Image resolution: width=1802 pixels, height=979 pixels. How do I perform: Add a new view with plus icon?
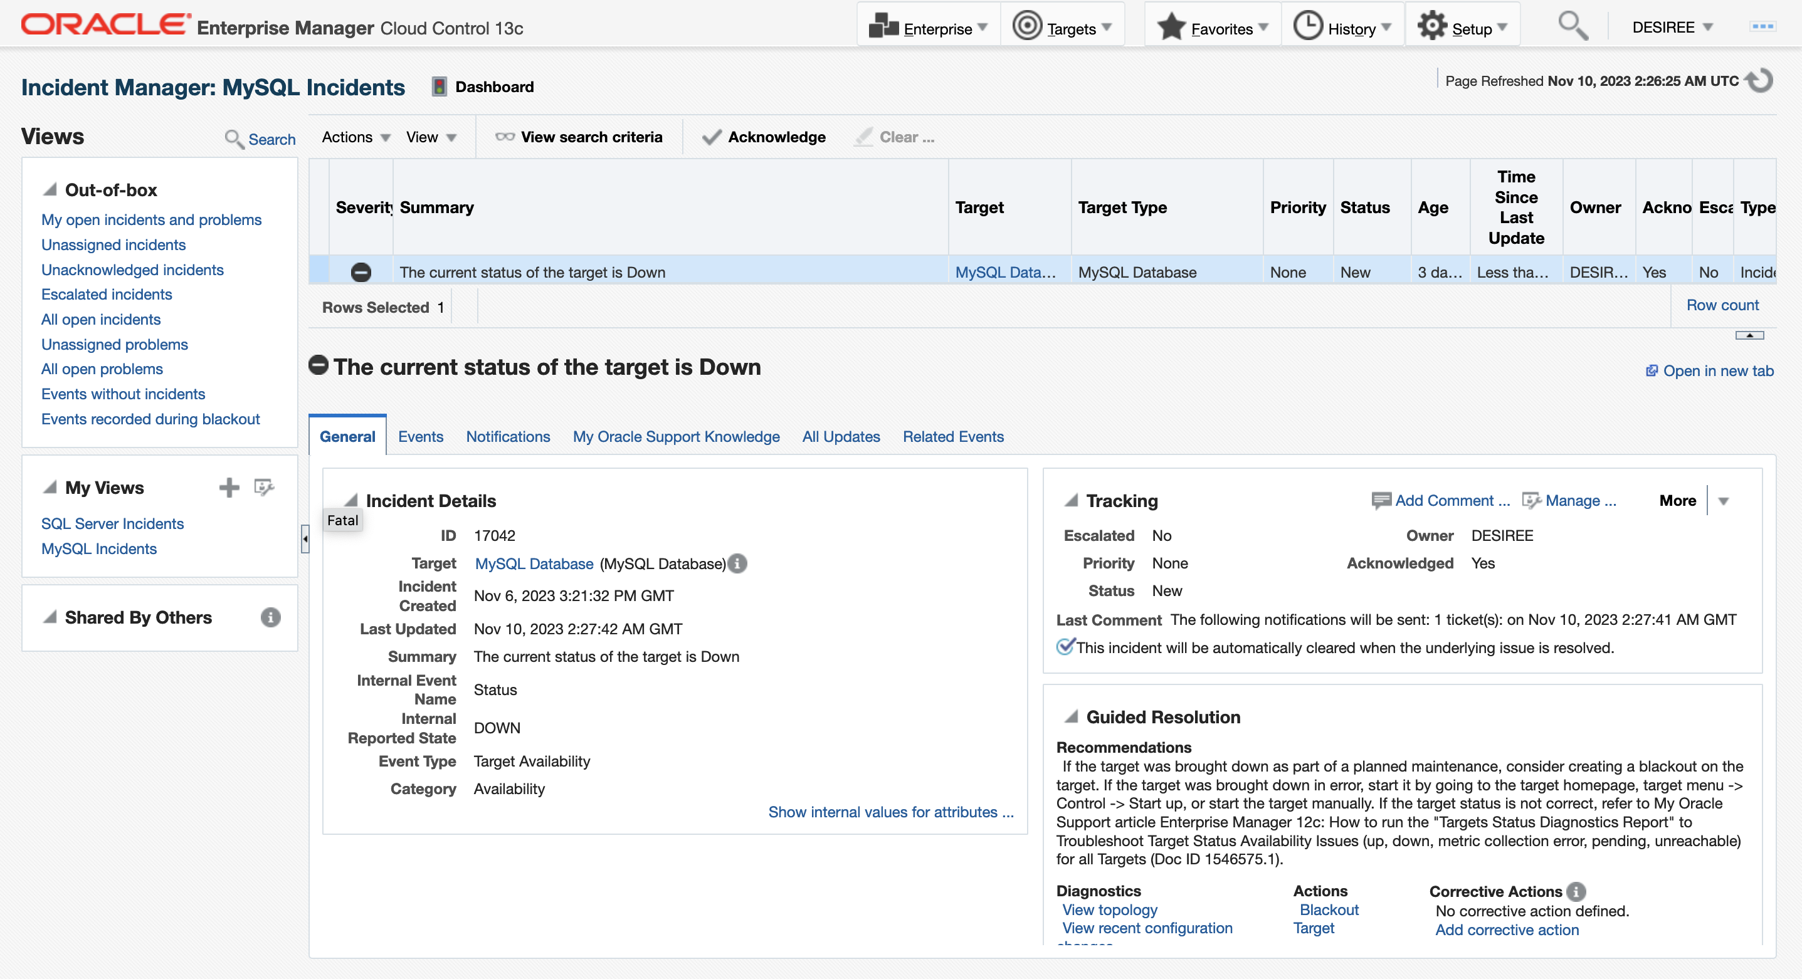click(x=229, y=488)
